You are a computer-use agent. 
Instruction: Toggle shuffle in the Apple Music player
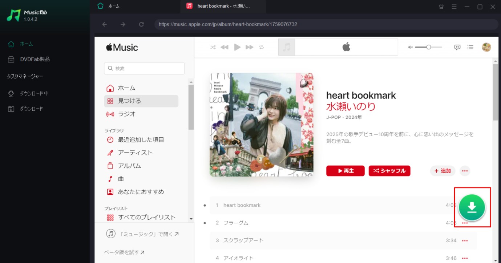(213, 47)
